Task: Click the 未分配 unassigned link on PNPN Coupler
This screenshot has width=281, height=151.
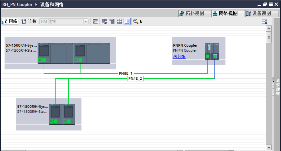Action: point(179,56)
